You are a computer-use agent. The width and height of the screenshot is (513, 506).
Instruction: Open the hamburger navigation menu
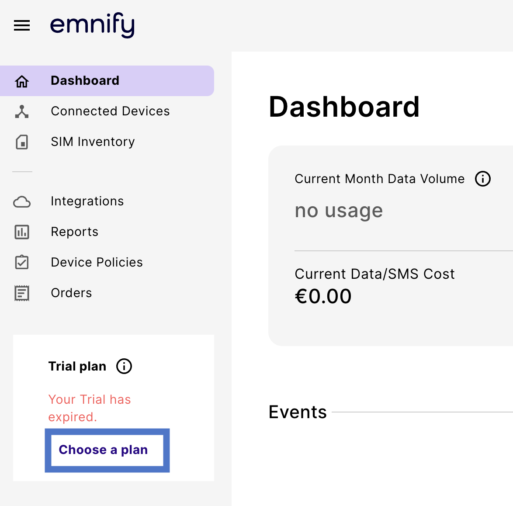22,26
